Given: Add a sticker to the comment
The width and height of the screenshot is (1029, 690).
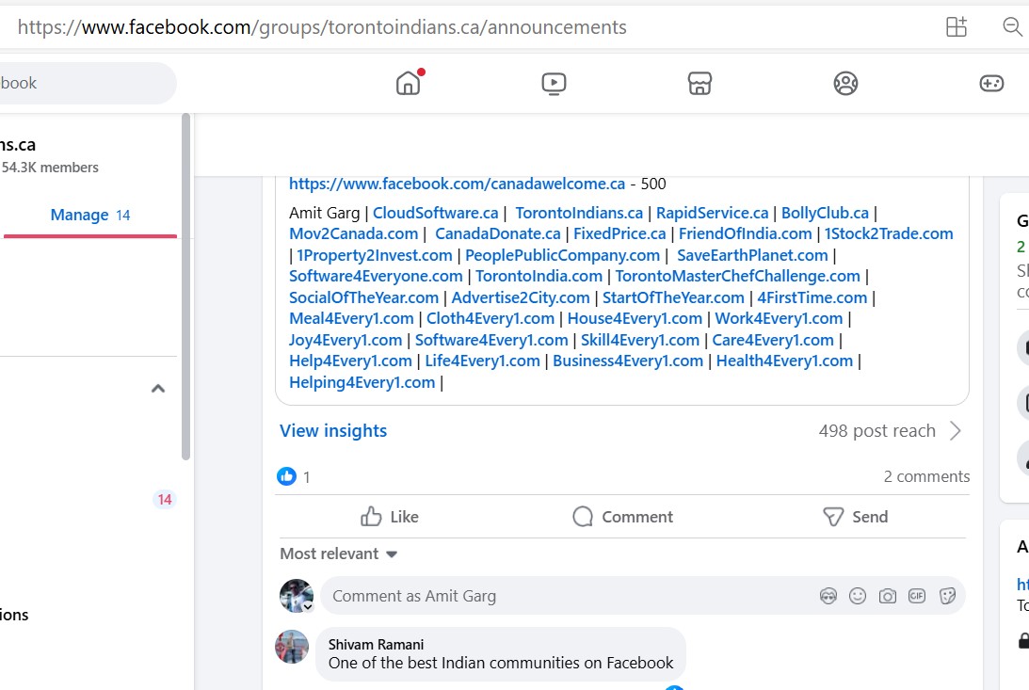Looking at the screenshot, I should point(948,596).
